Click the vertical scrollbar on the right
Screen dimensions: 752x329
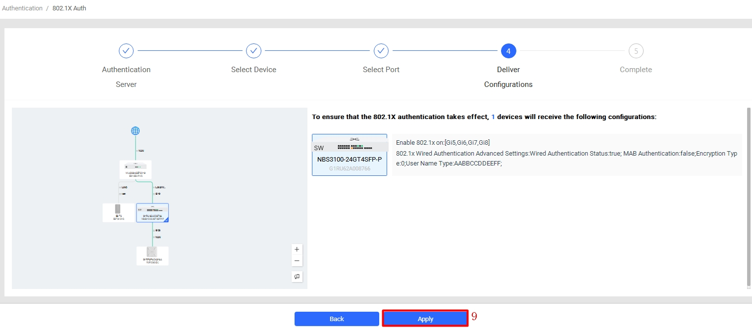pyautogui.click(x=749, y=198)
